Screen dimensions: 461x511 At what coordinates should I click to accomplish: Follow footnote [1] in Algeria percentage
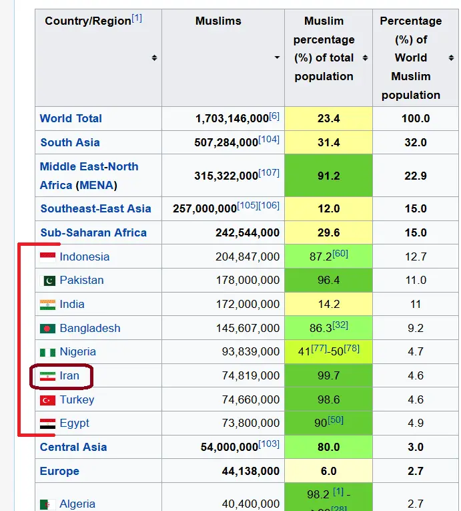coord(338,492)
